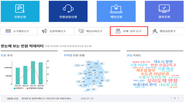
Task: Click the checkmark monitor icon above 결과조회
Action: (x=164, y=8)
